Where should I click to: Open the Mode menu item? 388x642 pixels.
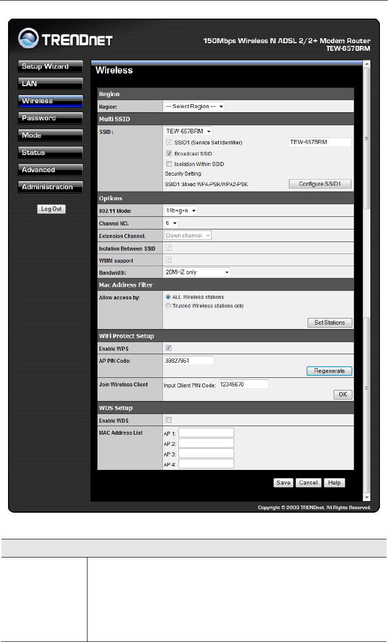50,135
